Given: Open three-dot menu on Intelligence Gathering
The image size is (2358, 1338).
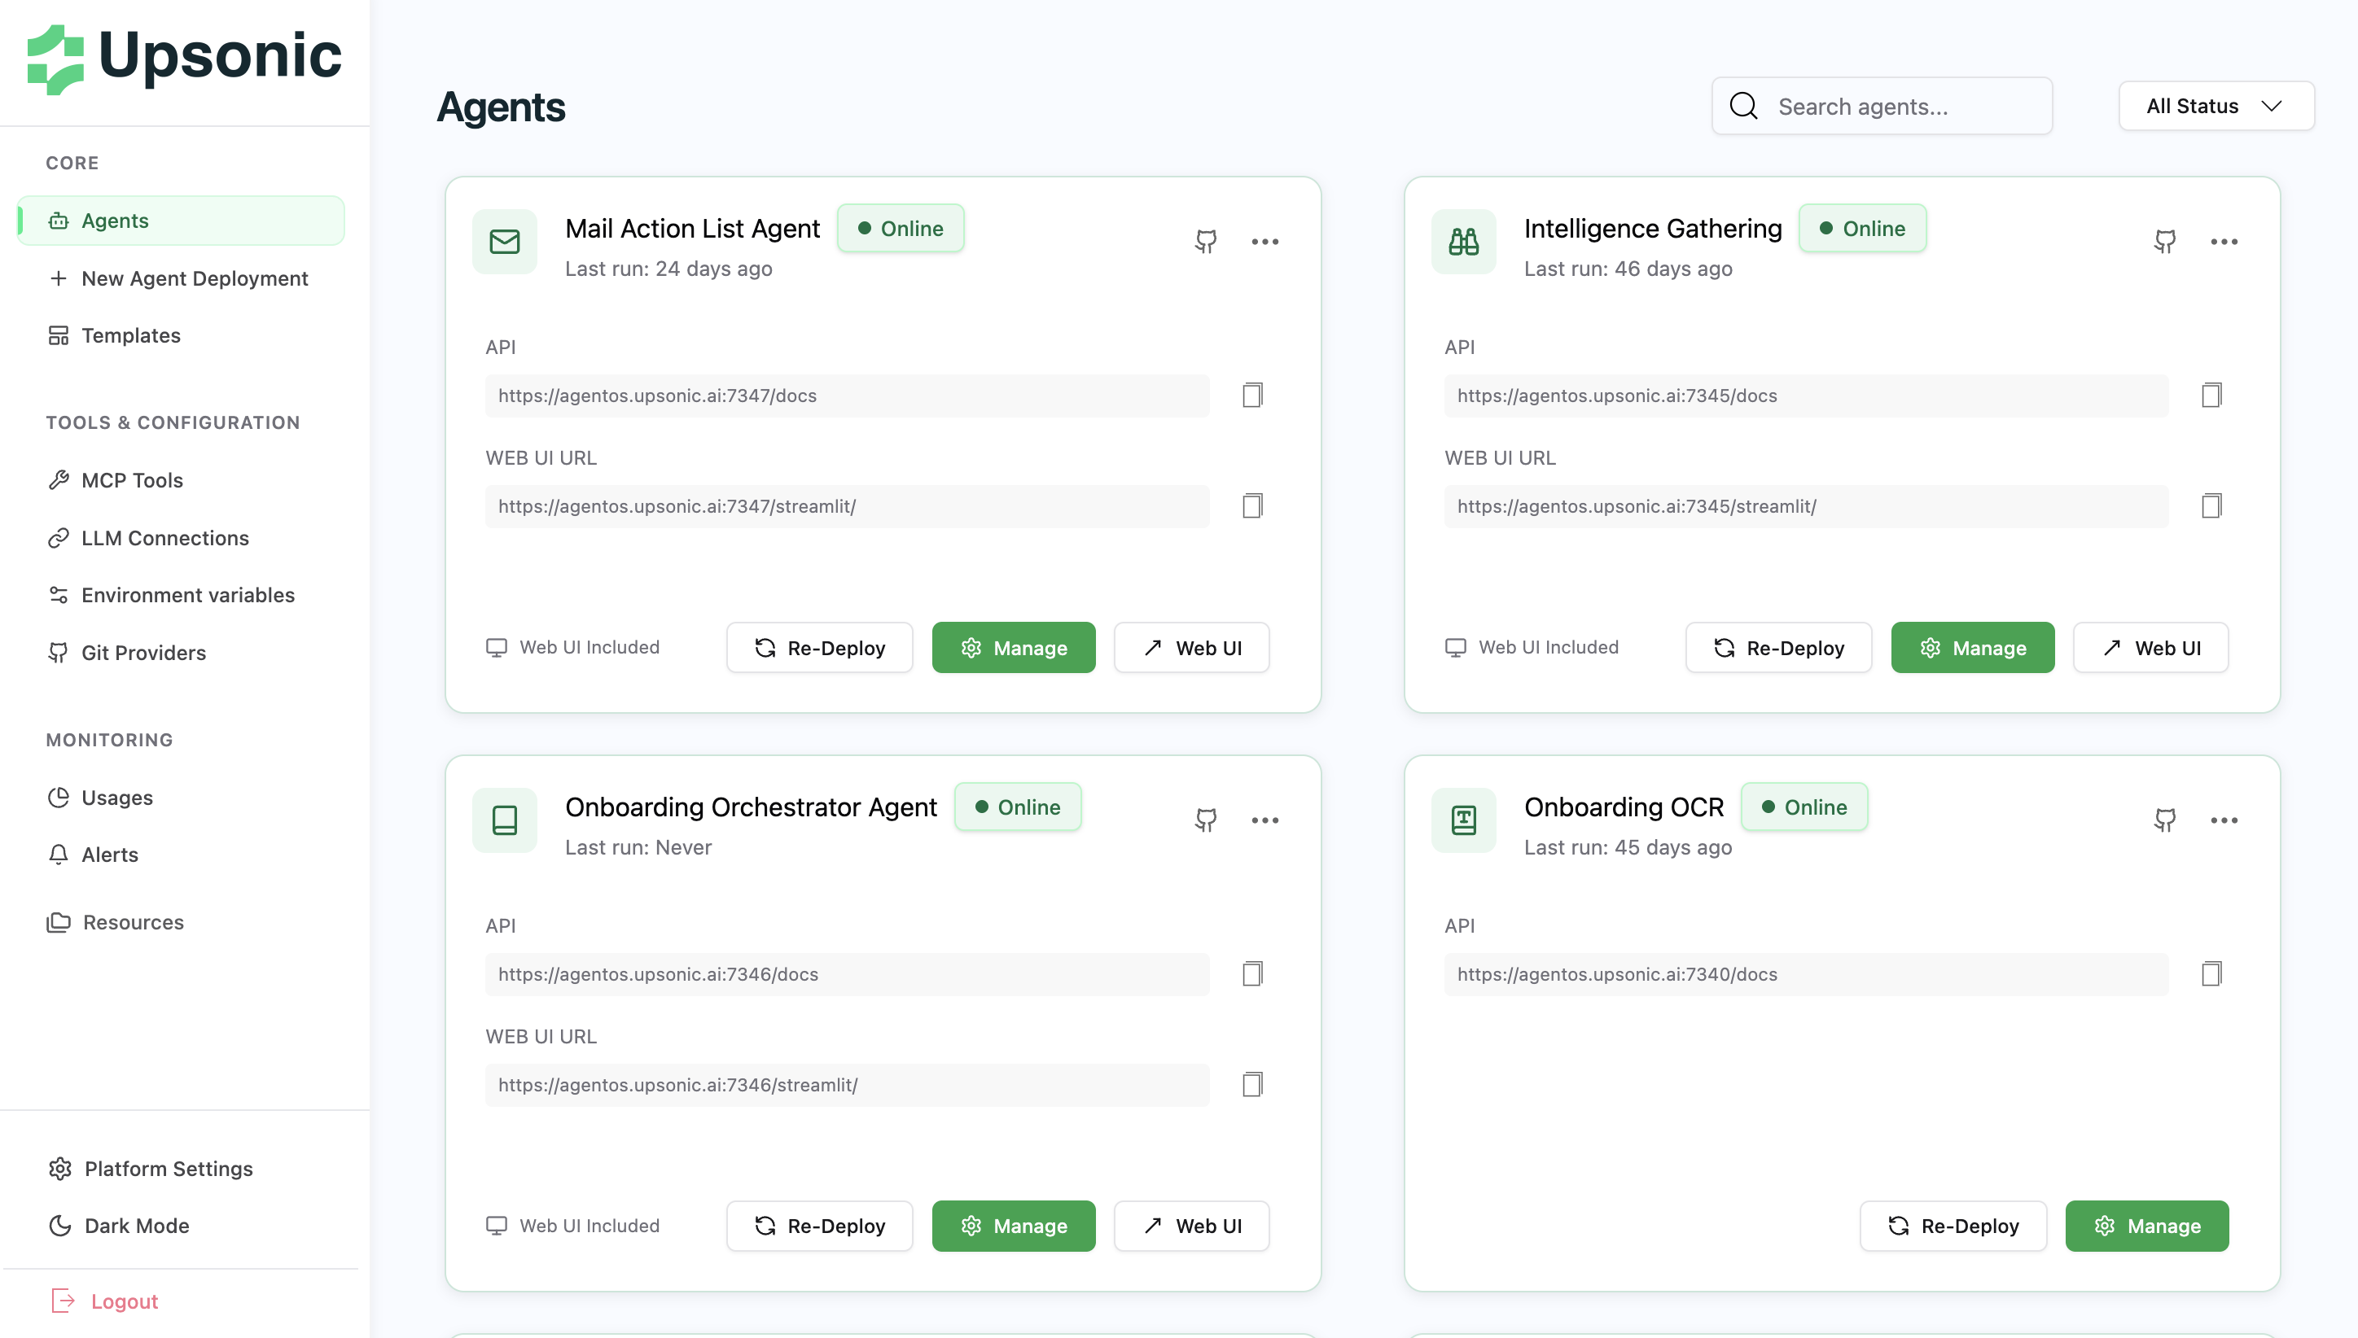Looking at the screenshot, I should point(2224,242).
